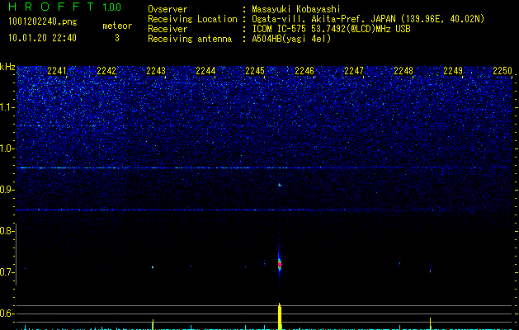Click the 2245 time marker

255,71
